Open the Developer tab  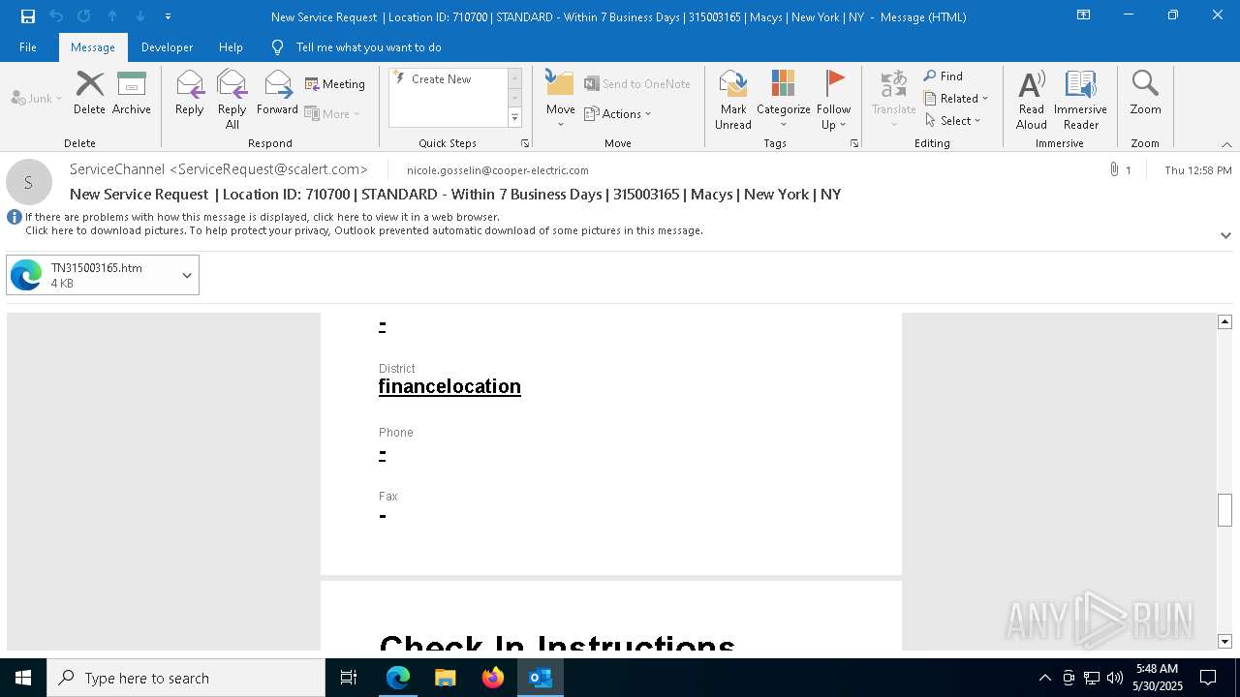point(167,47)
